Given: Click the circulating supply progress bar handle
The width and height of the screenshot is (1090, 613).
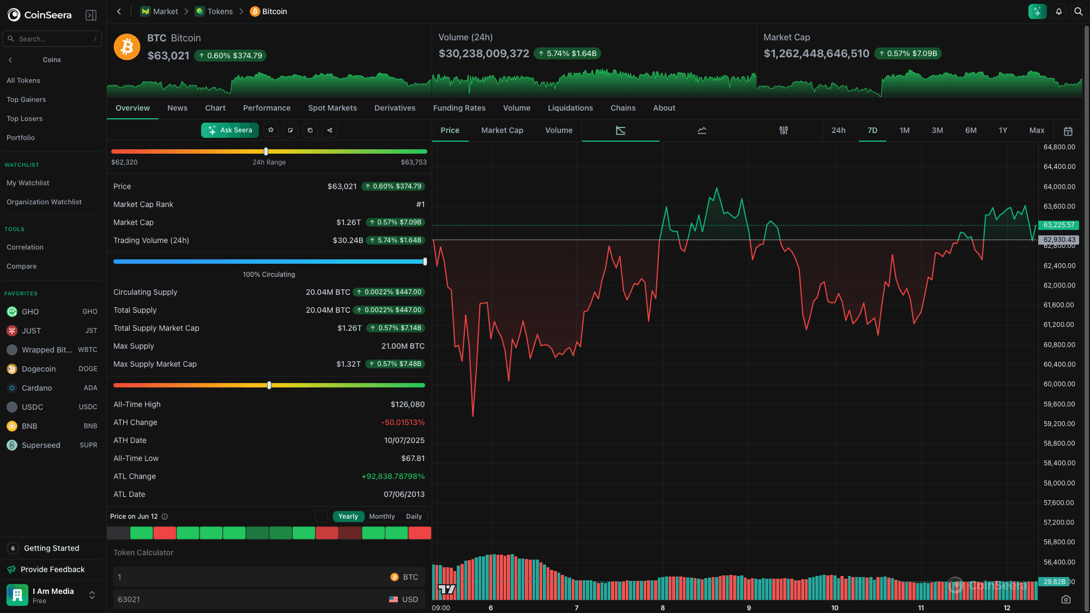Looking at the screenshot, I should pyautogui.click(x=425, y=262).
